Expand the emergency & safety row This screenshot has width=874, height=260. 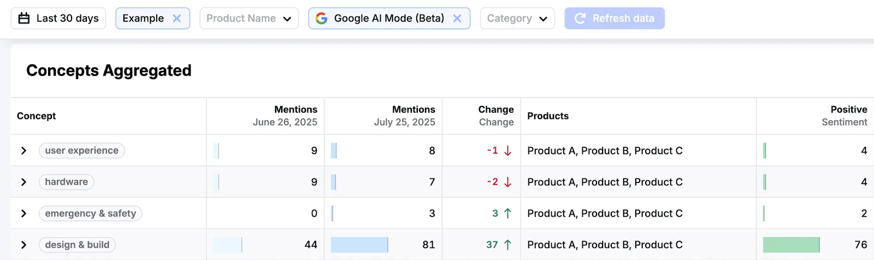click(23, 214)
